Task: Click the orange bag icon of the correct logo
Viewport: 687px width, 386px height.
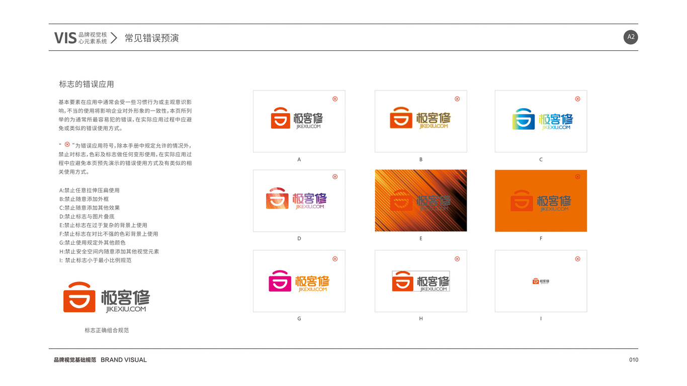Action: (x=79, y=297)
